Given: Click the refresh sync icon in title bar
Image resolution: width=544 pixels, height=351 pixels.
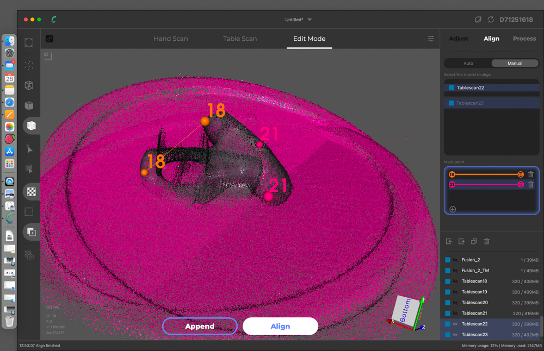Looking at the screenshot, I should click(491, 20).
